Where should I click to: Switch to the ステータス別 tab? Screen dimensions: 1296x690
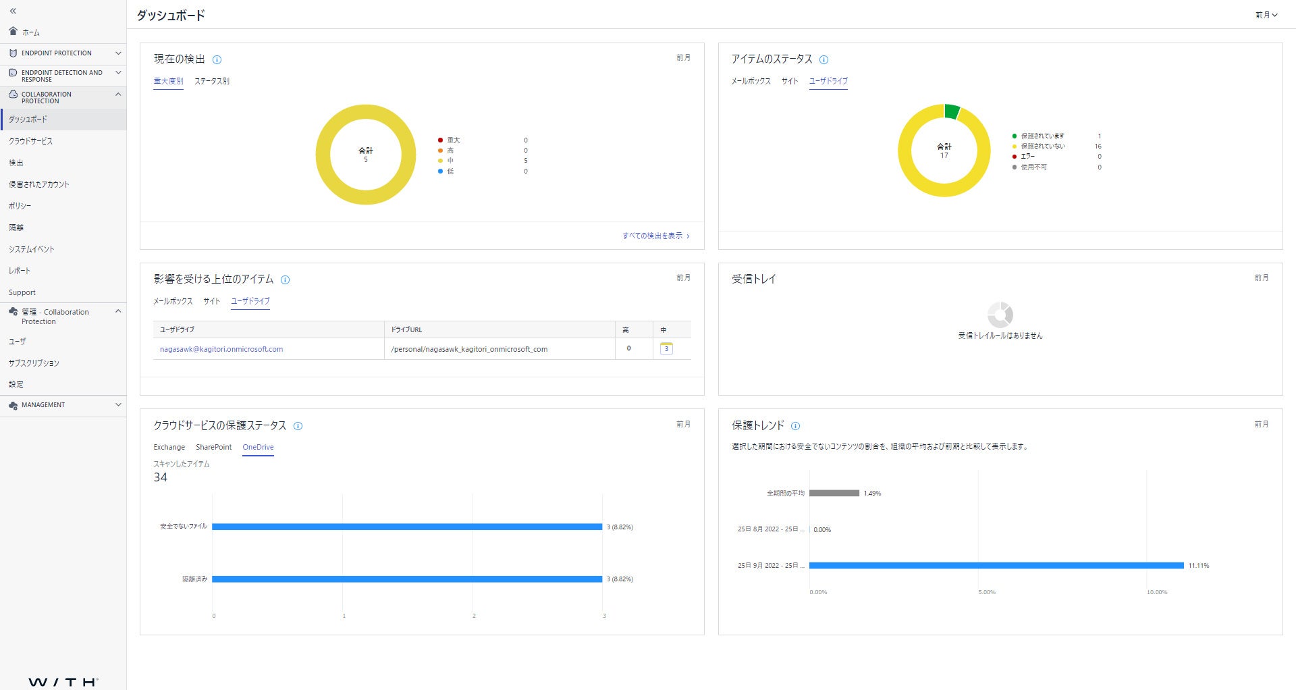(213, 81)
